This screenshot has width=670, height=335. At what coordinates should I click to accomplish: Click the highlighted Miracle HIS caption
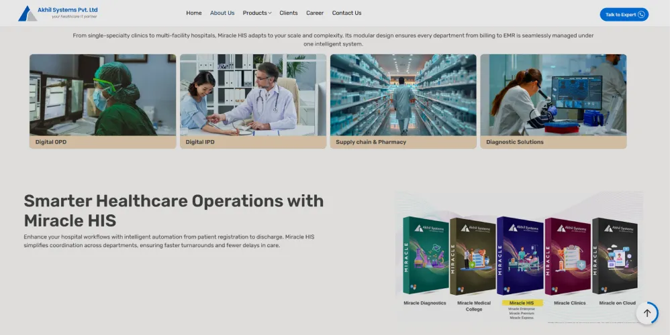522,303
